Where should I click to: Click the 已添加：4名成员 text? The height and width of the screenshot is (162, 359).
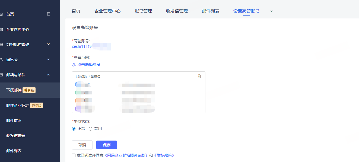(x=88, y=77)
